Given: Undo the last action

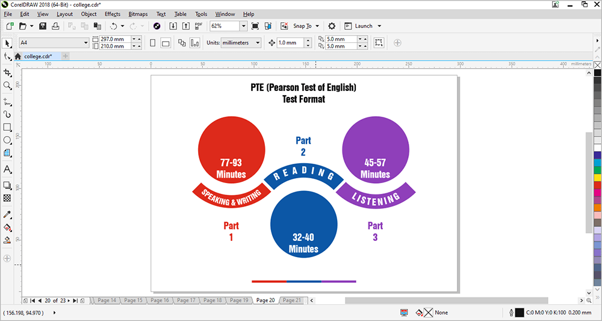Looking at the screenshot, I should 114,26.
